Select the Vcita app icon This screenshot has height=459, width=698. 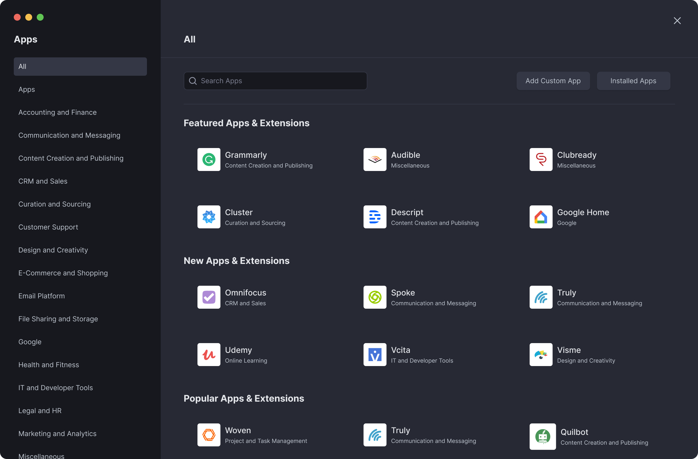pyautogui.click(x=375, y=355)
